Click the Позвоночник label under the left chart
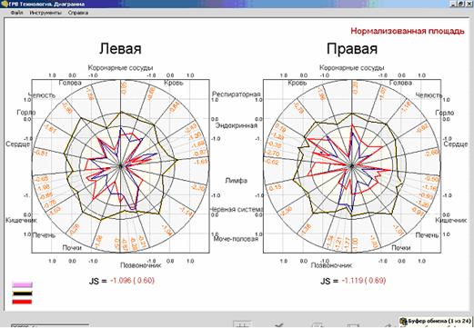This screenshot has height=328, width=474. (141, 265)
